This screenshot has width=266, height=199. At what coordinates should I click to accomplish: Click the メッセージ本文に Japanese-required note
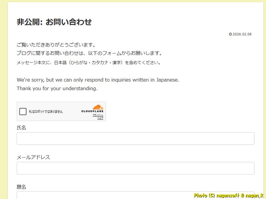[x=89, y=62]
